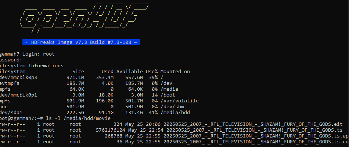Click the 41% usage value for sda1
Screen dimensions: 349x147
[151, 113]
